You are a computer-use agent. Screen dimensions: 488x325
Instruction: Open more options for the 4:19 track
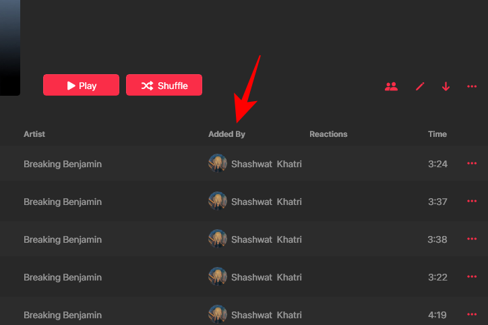472,315
